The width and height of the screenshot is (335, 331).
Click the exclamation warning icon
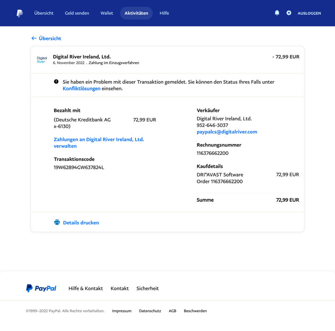tap(56, 82)
